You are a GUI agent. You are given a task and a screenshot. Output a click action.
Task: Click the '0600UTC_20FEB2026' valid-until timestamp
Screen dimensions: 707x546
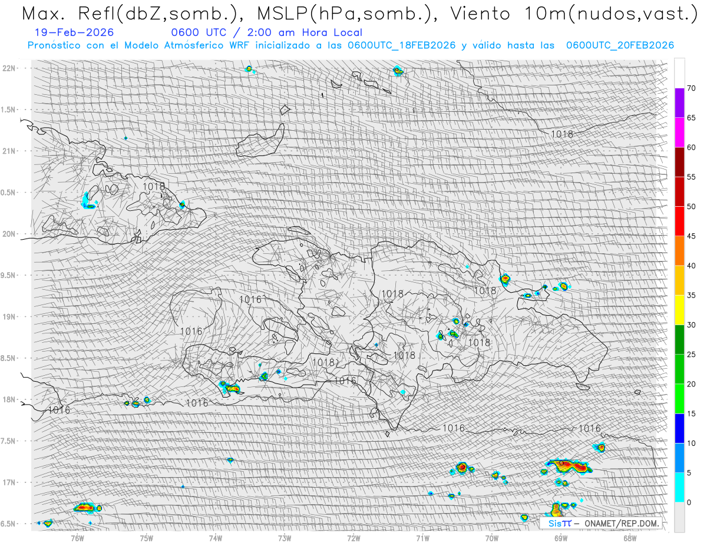click(x=620, y=45)
